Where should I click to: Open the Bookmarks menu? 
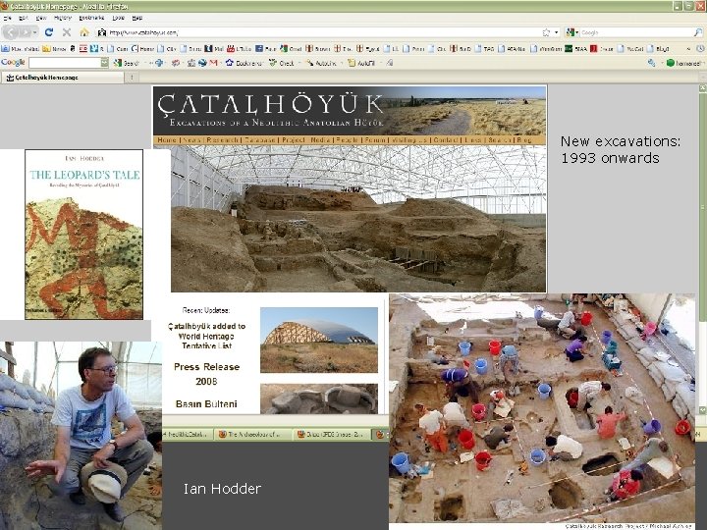tap(91, 18)
